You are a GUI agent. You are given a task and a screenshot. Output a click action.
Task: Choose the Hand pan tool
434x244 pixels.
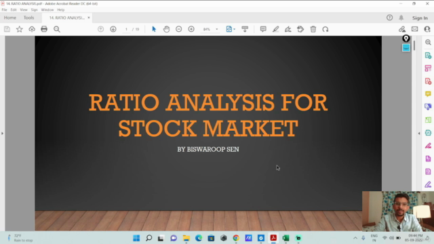point(166,29)
